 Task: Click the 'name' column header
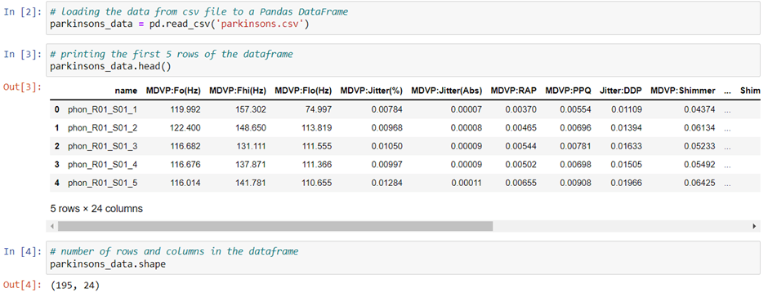(126, 91)
